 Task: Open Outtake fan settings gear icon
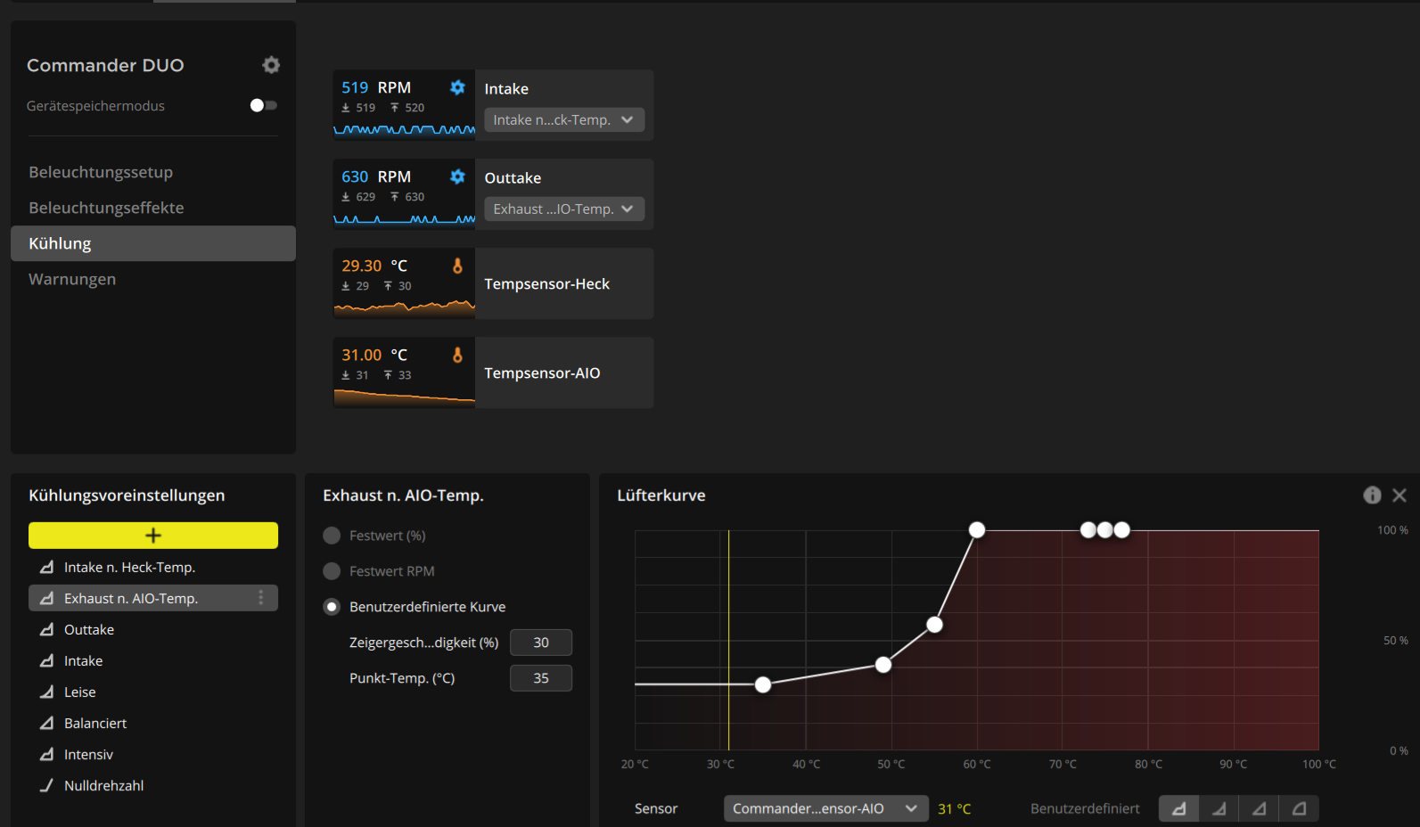457,176
